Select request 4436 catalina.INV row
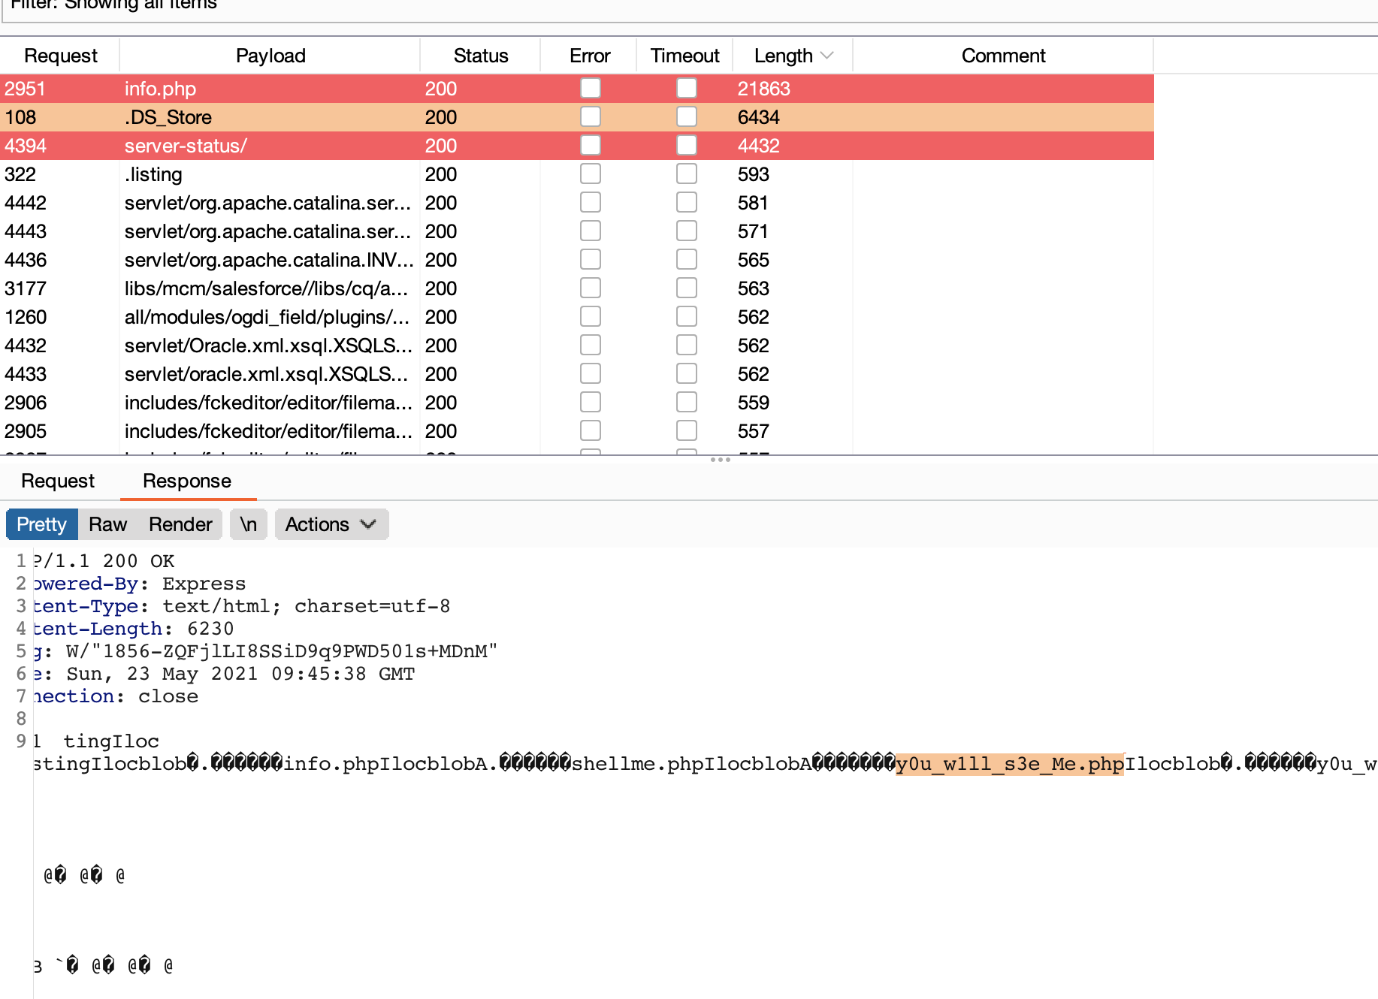 click(577, 260)
